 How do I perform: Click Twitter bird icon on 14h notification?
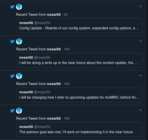point(12,76)
